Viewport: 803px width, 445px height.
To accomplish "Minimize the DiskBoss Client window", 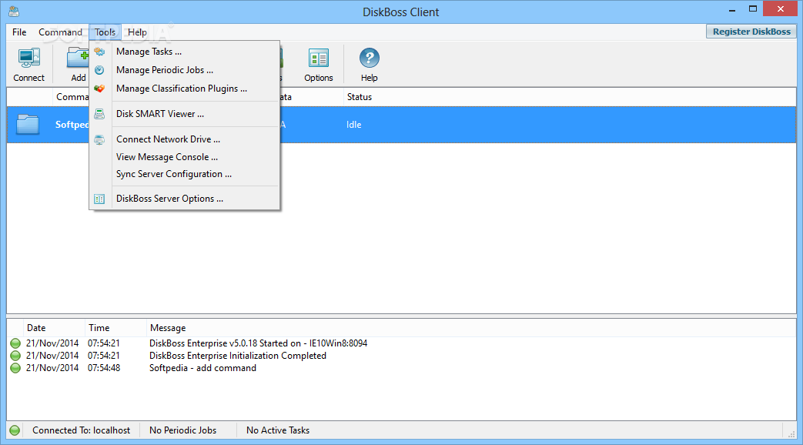I will click(x=732, y=10).
